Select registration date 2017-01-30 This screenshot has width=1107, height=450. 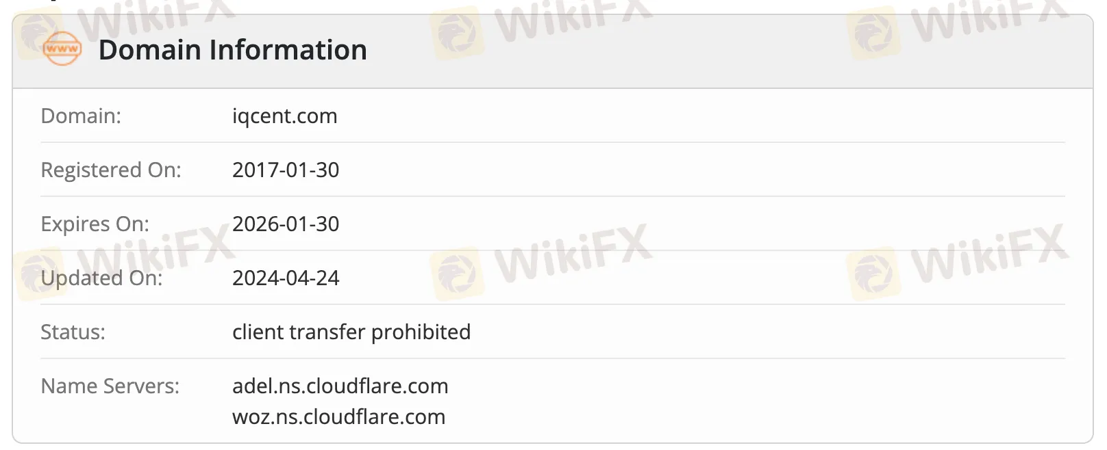(286, 170)
